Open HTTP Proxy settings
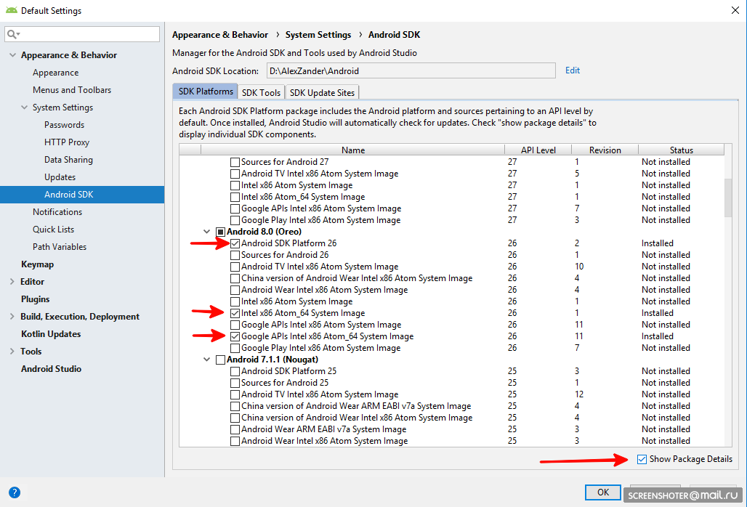Viewport: 747px width, 507px height. click(67, 142)
